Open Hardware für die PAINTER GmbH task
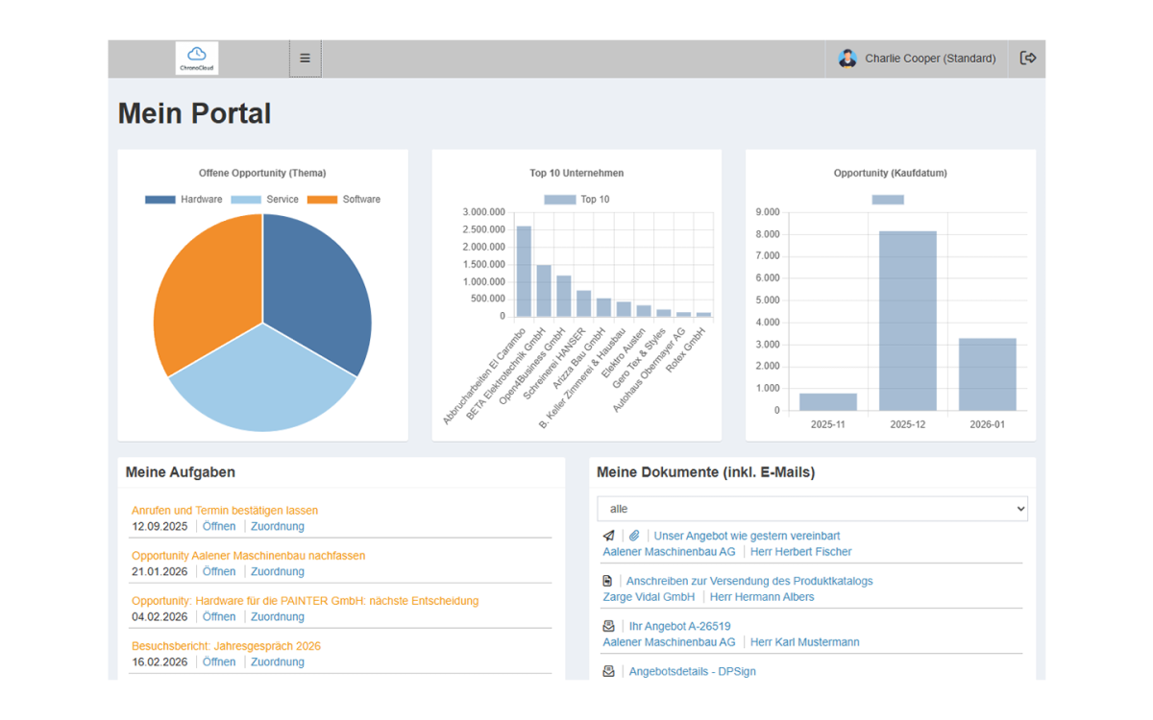Viewport: 1153px width, 720px height. (x=305, y=601)
